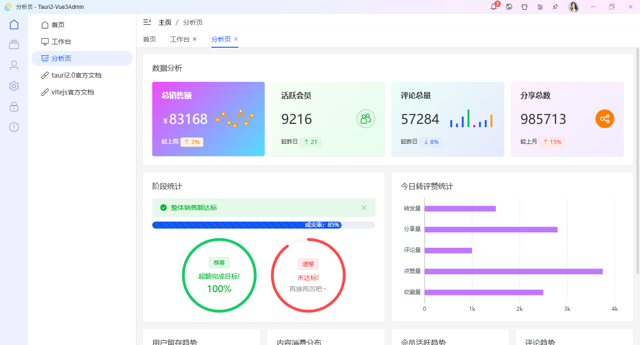Close the 工作台 tab
This screenshot has width=640, height=345.
[194, 39]
